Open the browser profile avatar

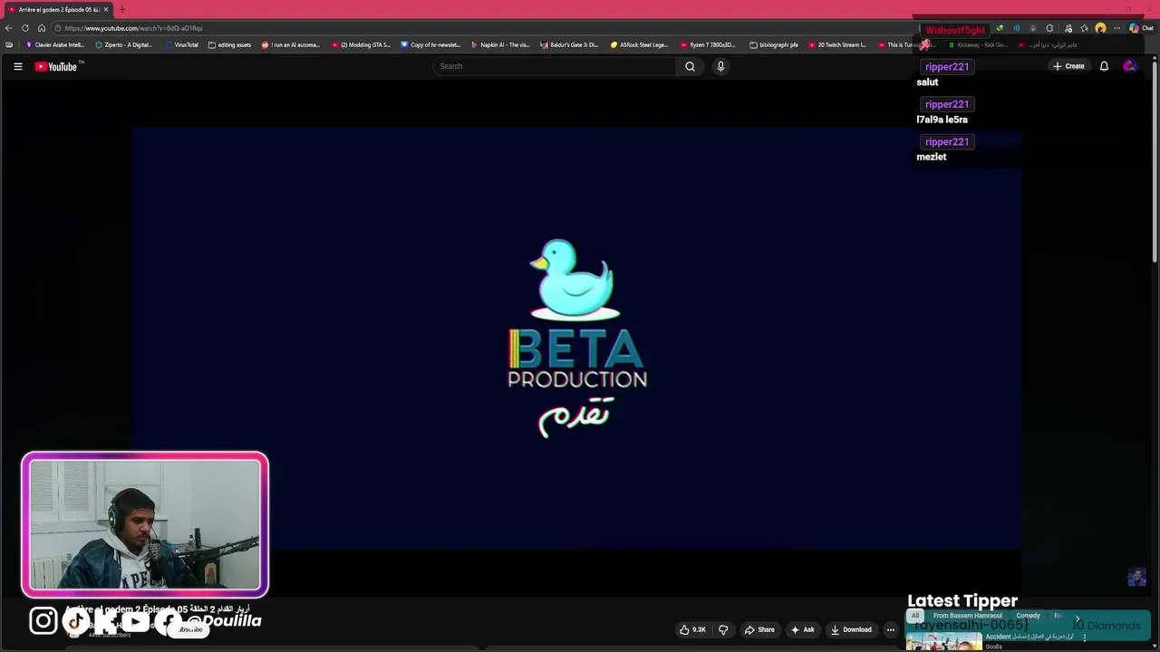click(x=1100, y=28)
